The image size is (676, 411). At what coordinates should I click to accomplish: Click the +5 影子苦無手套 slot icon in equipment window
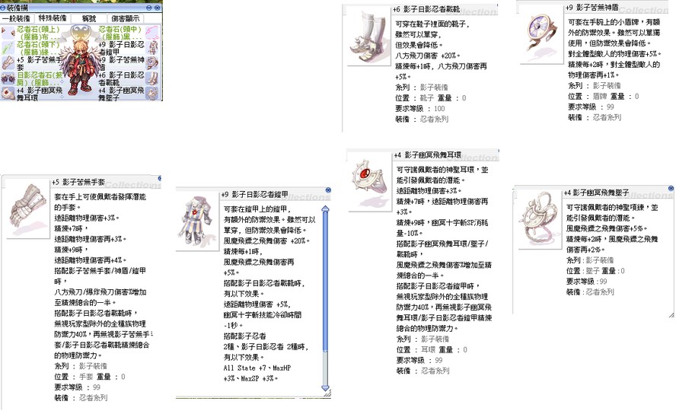7,63
